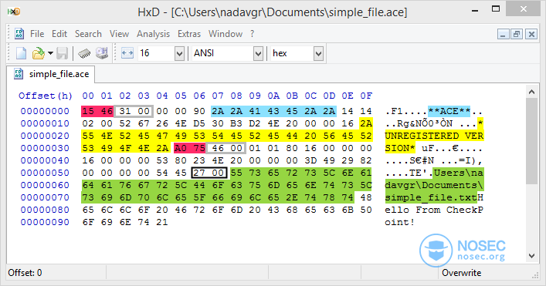
Task: Select offset row 00000010
Action: click(x=45, y=123)
